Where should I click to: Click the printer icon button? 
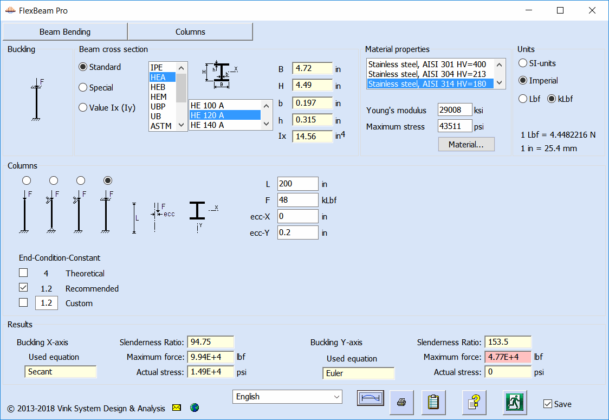(x=401, y=403)
